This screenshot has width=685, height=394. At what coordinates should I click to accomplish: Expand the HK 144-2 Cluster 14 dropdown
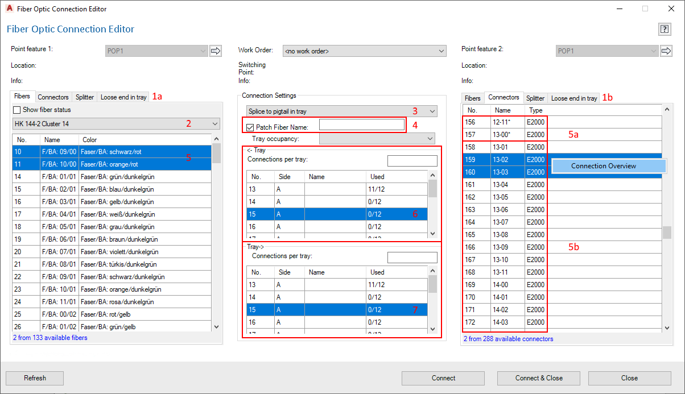(116, 123)
